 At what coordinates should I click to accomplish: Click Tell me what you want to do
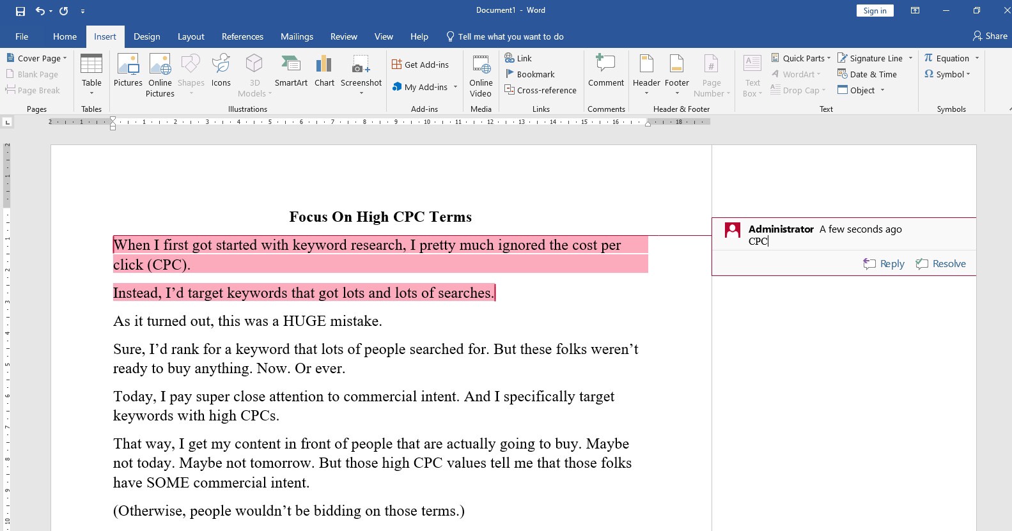[505, 36]
